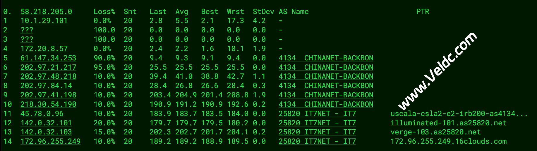Open the 202.97.41.198 IP link
Screen dimensions: 537x151
(x=48, y=95)
